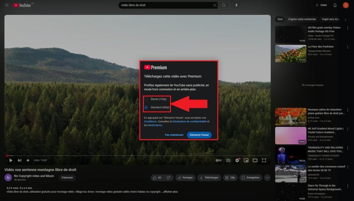Skip to next video
This screenshot has width=354, height=201.
(20, 160)
